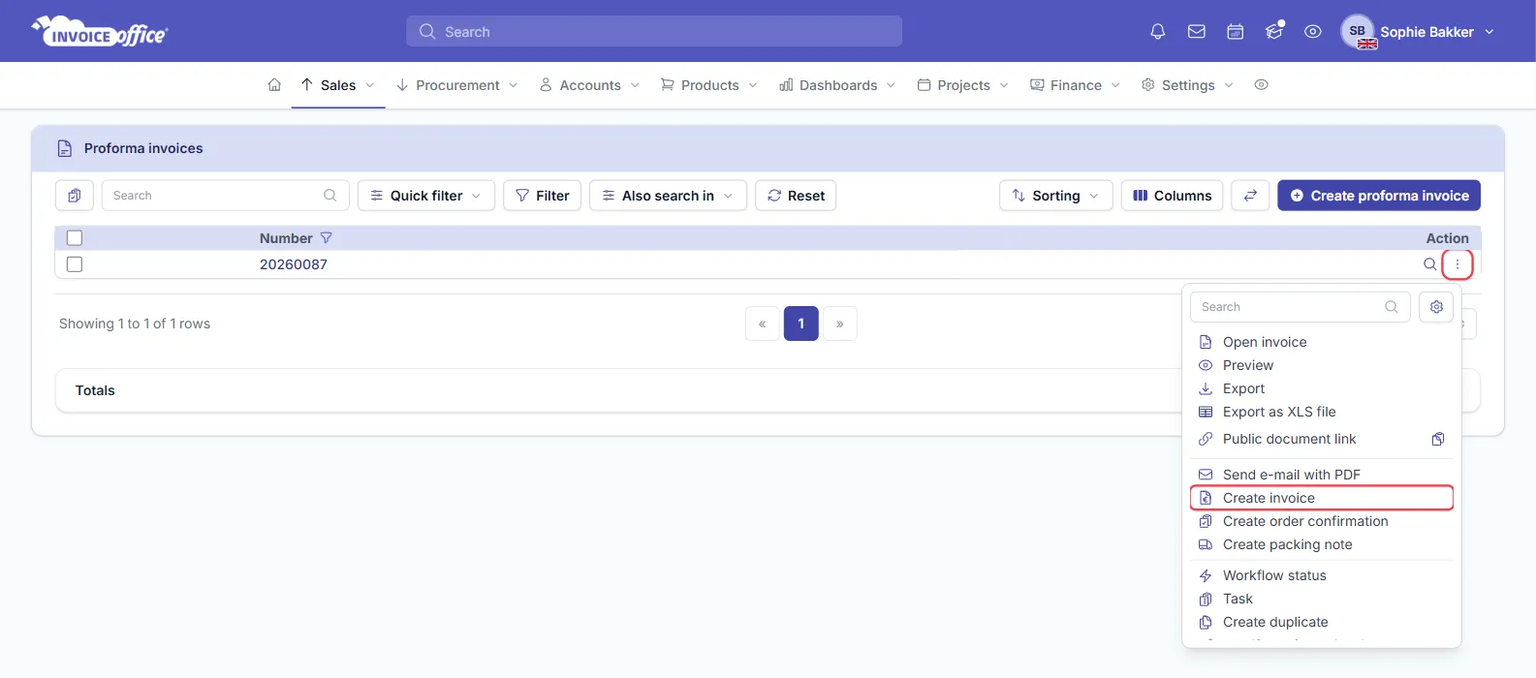The height and width of the screenshot is (678, 1536).
Task: Click the Reset button
Action: pyautogui.click(x=796, y=196)
